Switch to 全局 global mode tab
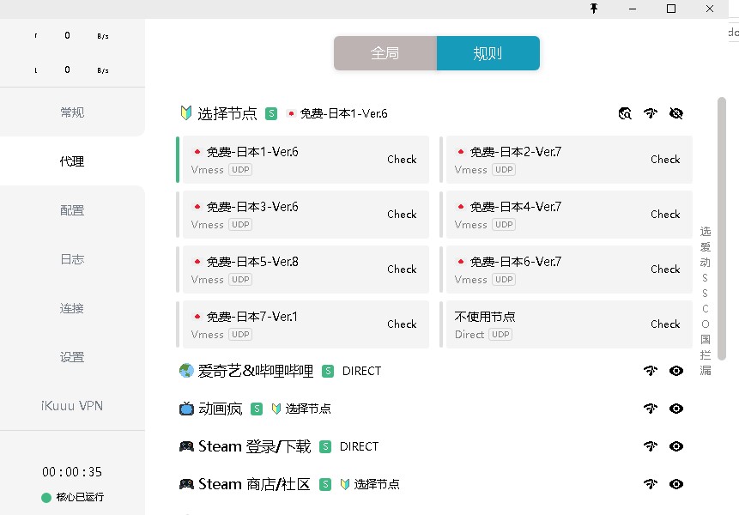This screenshot has width=739, height=515. coord(385,53)
